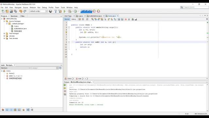Click the Debug Project icon
The height and width of the screenshot is (118, 209).
coord(70,11)
